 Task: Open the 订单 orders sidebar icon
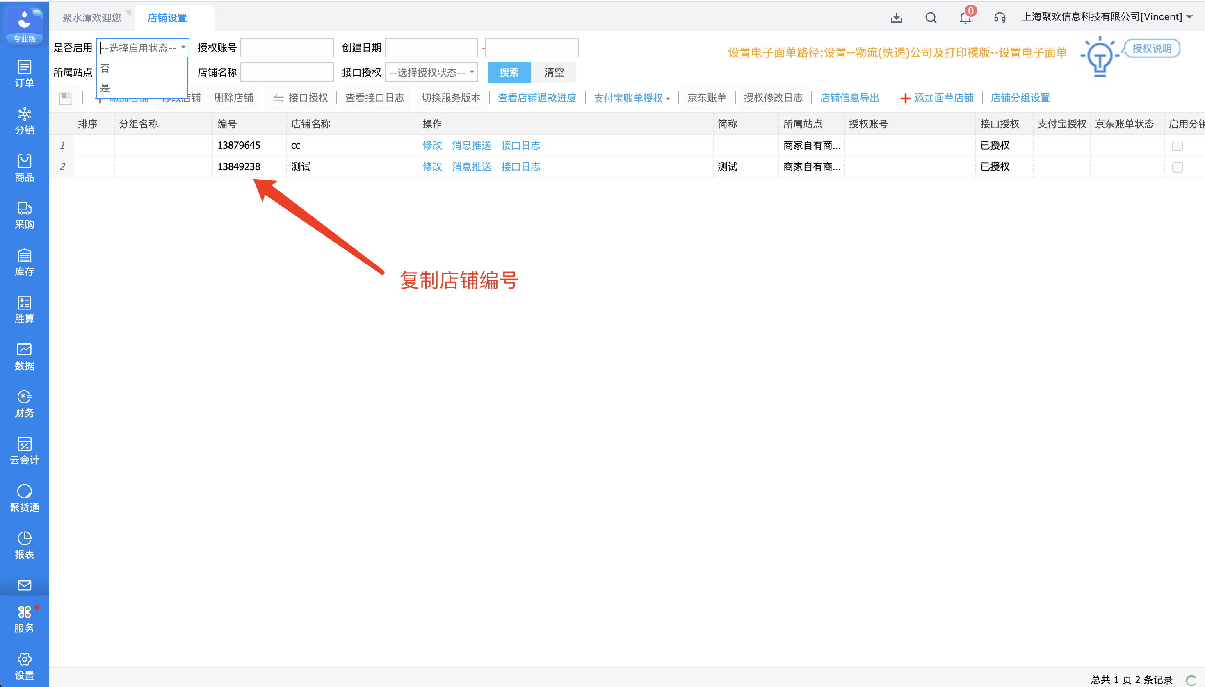[x=24, y=74]
